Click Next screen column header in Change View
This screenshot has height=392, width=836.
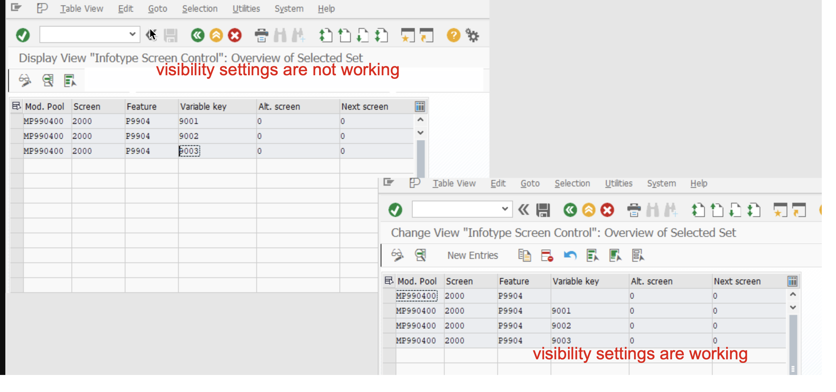[x=749, y=281]
